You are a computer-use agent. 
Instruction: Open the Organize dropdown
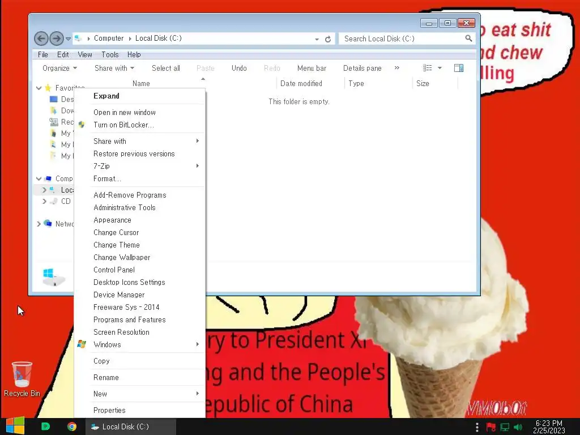[x=59, y=68]
